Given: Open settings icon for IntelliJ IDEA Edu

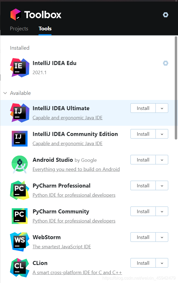Looking at the screenshot, I should click(x=166, y=63).
